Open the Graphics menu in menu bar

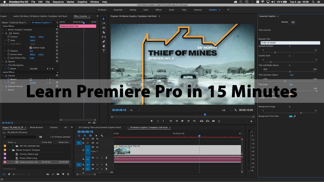(x=82, y=2)
